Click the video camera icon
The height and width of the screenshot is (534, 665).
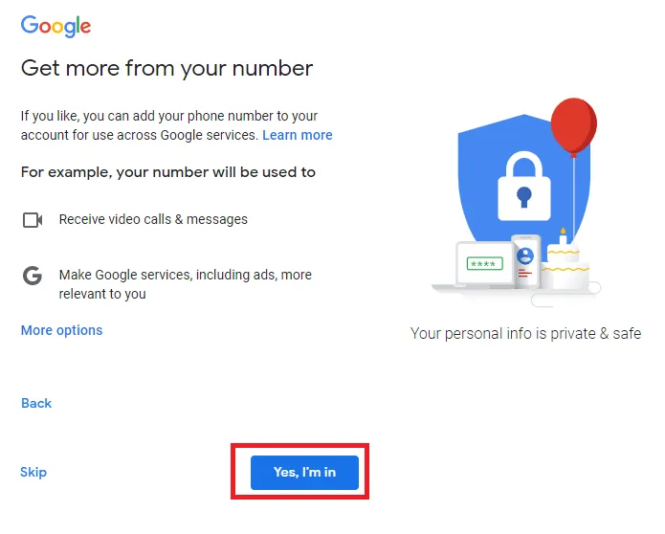pos(33,220)
